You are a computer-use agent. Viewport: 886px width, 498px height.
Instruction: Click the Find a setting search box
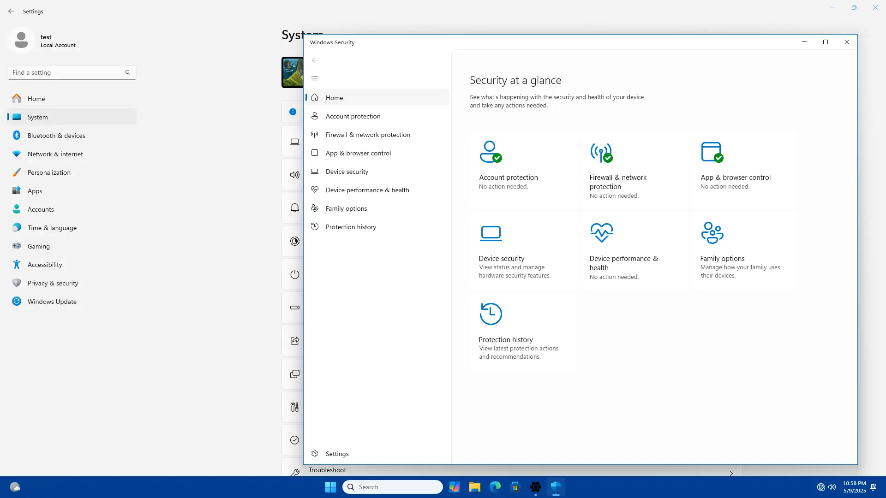[x=67, y=72]
